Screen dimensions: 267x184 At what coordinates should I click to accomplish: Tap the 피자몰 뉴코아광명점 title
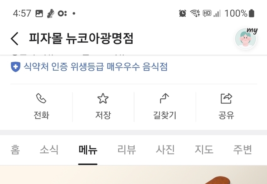click(x=81, y=38)
